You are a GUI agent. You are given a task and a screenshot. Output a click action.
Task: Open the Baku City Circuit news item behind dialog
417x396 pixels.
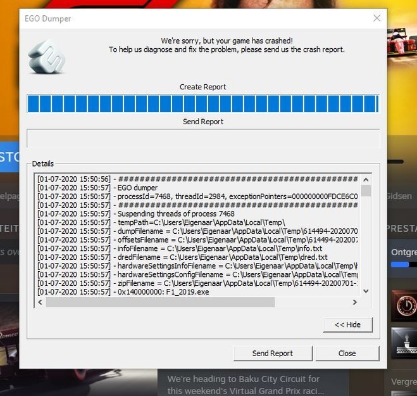[x=246, y=385]
